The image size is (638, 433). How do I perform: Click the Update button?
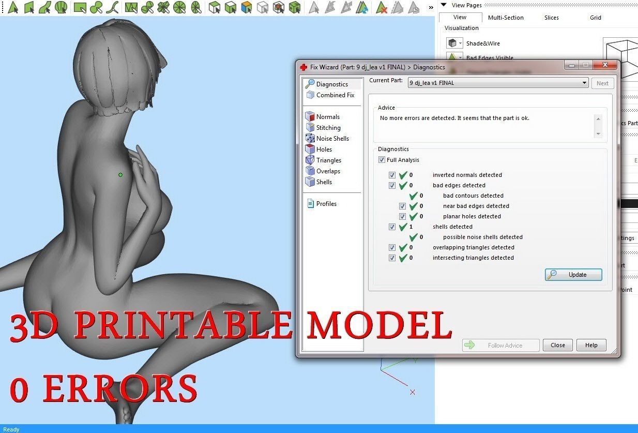(x=573, y=275)
